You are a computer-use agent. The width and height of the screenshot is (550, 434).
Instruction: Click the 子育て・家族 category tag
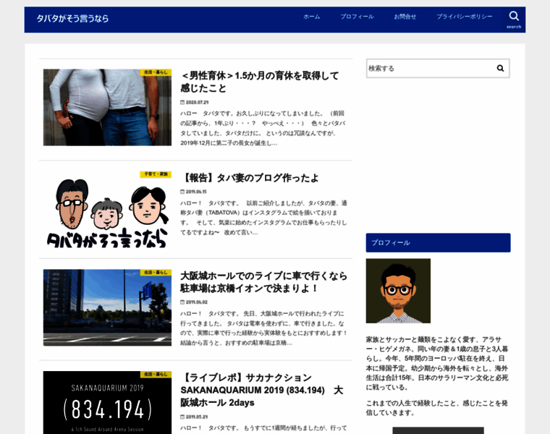[156, 174]
